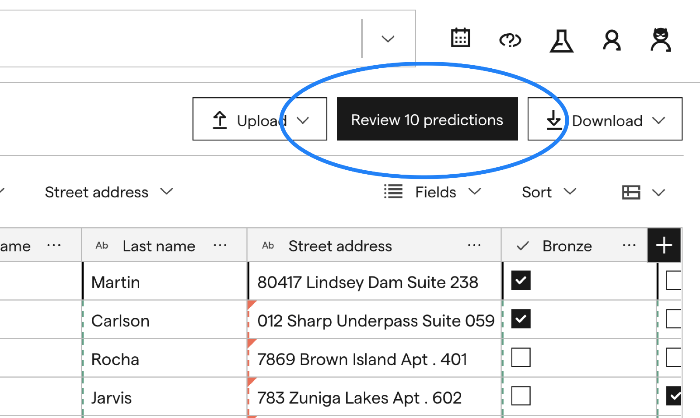The width and height of the screenshot is (700, 418).
Task: Open the user profile icon
Action: pos(612,40)
